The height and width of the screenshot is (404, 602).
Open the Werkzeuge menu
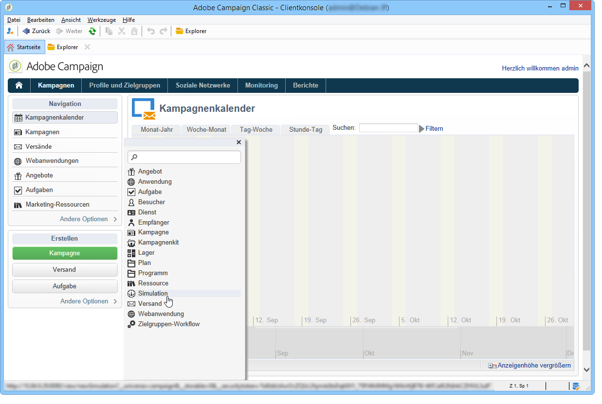tap(102, 20)
